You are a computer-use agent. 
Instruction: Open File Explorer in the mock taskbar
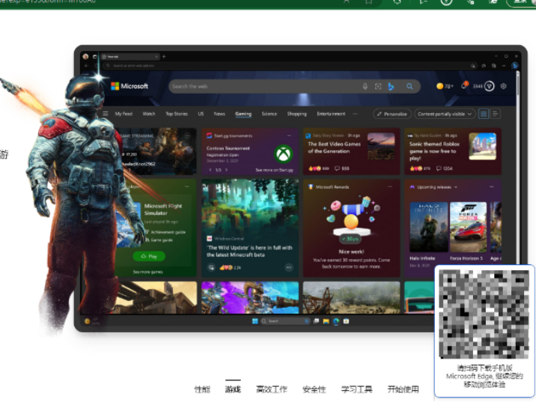point(326,321)
